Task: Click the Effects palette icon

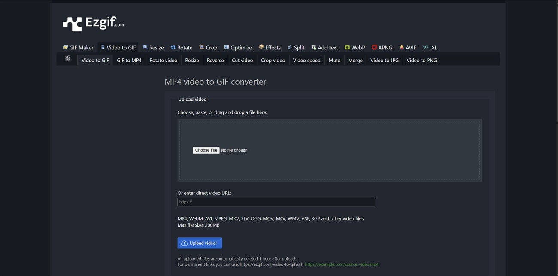Action: tap(261, 47)
